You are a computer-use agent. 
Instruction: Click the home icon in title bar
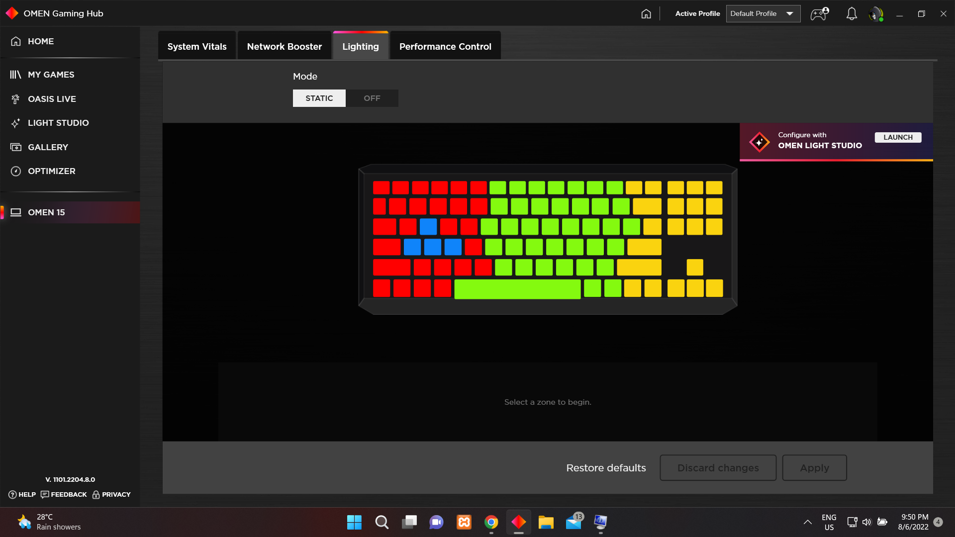pos(646,13)
